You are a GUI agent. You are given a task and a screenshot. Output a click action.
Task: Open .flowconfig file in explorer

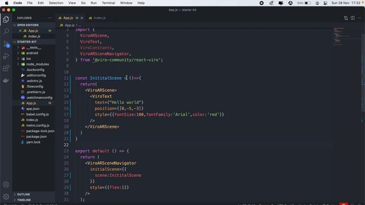pyautogui.click(x=34, y=87)
